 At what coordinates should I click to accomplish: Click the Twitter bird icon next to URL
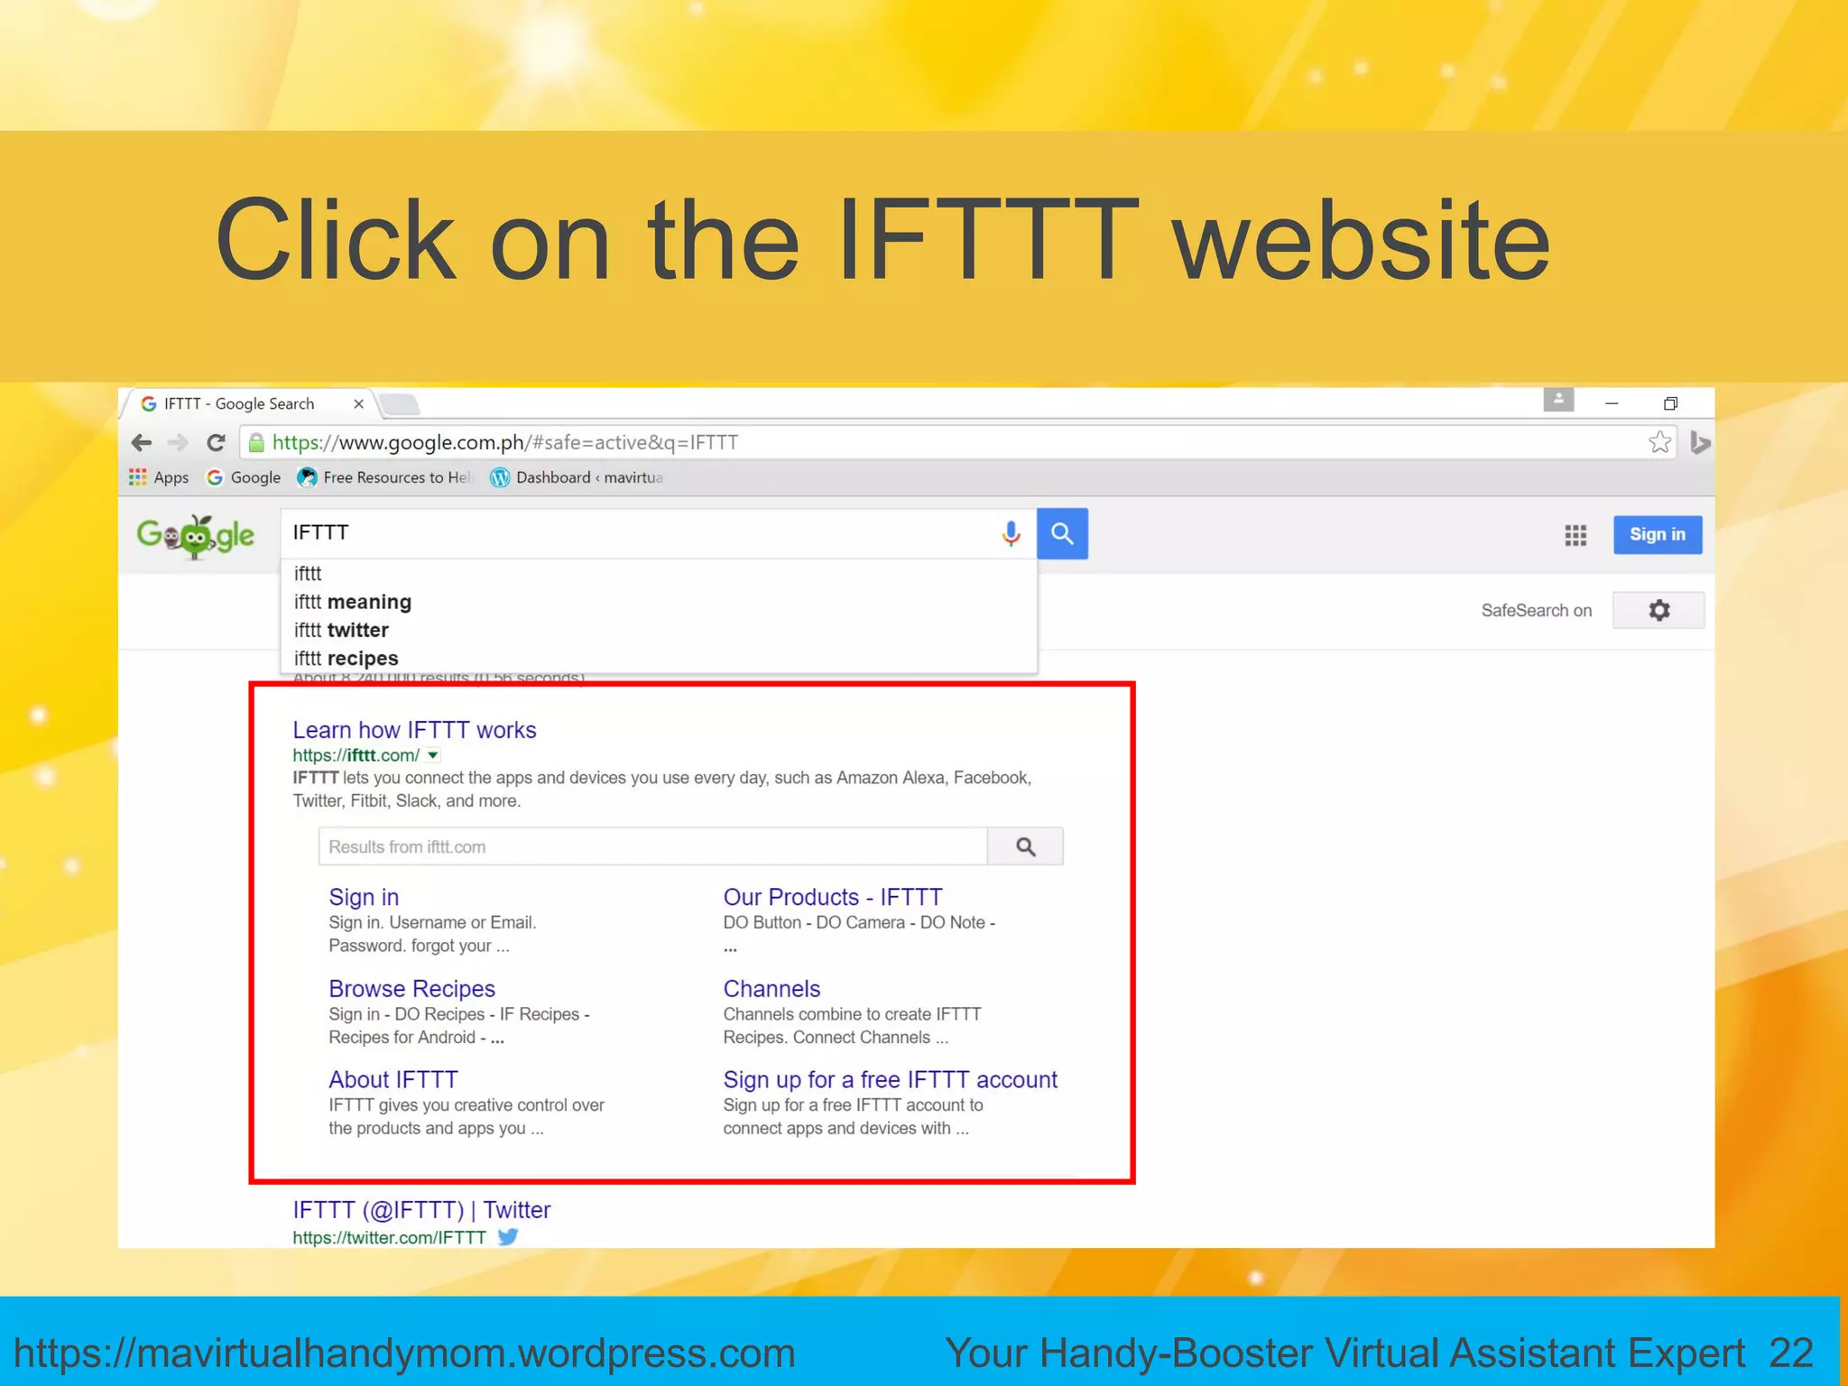pos(508,1236)
